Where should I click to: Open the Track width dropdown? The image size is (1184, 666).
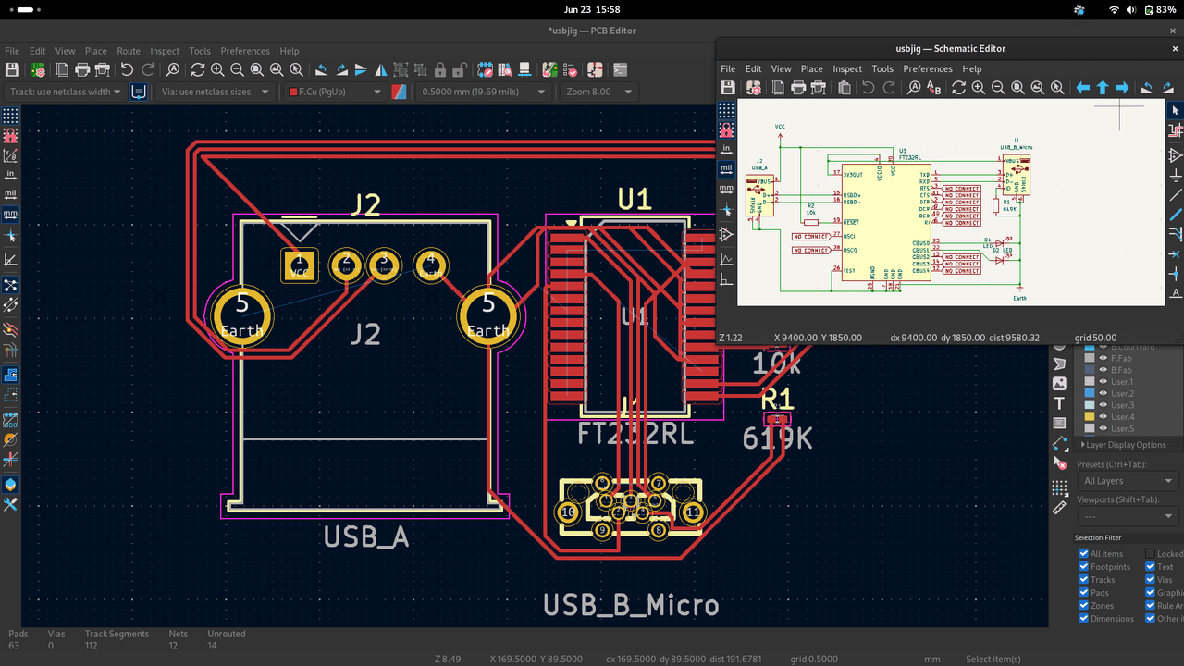65,92
